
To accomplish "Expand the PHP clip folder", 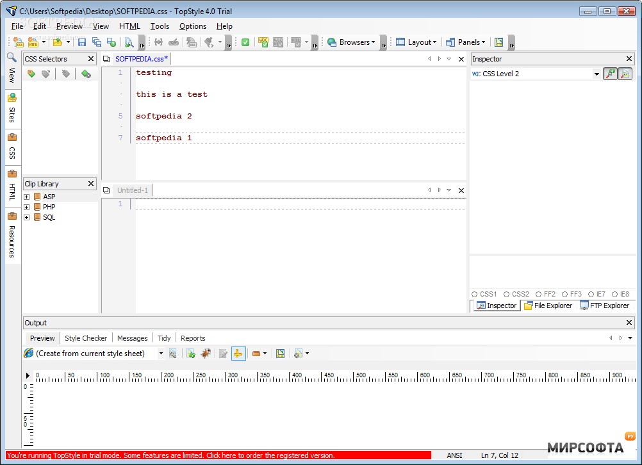I will tap(27, 207).
